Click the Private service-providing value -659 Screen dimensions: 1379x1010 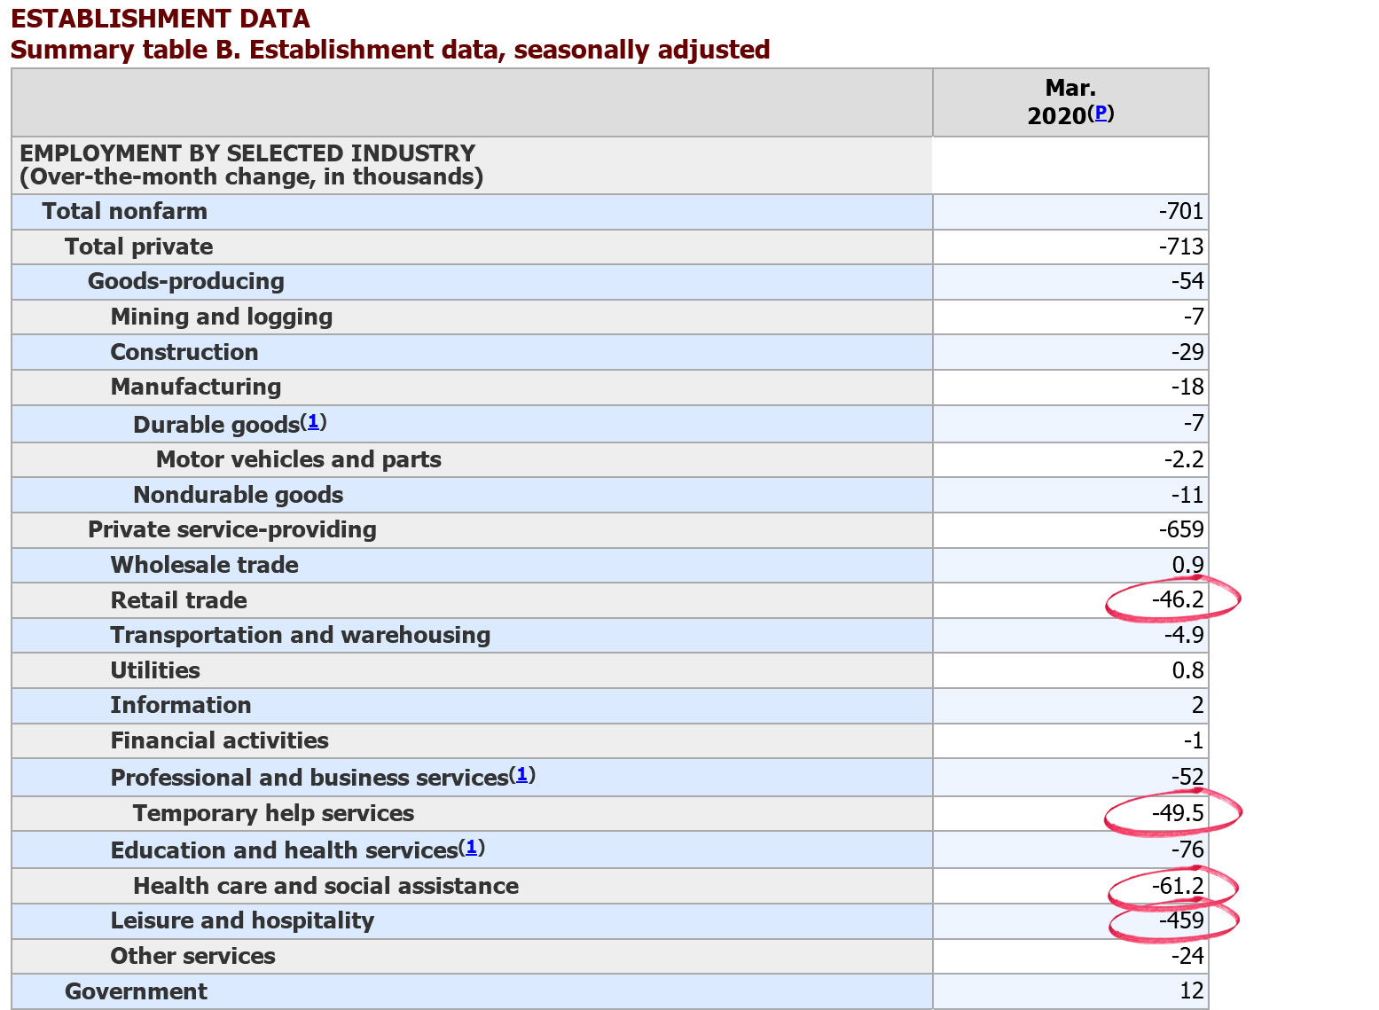coord(1181,529)
